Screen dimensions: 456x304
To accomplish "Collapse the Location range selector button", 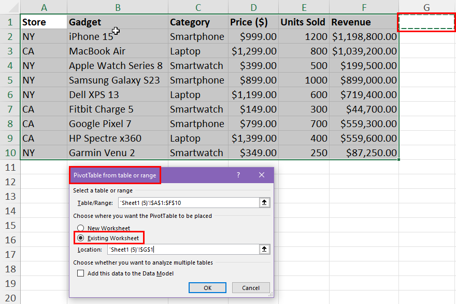I will coord(264,249).
